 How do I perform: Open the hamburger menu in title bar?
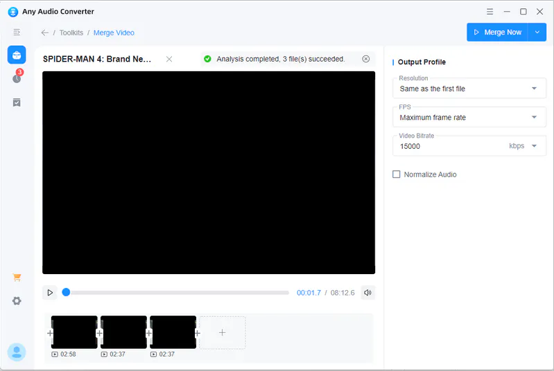click(x=490, y=12)
